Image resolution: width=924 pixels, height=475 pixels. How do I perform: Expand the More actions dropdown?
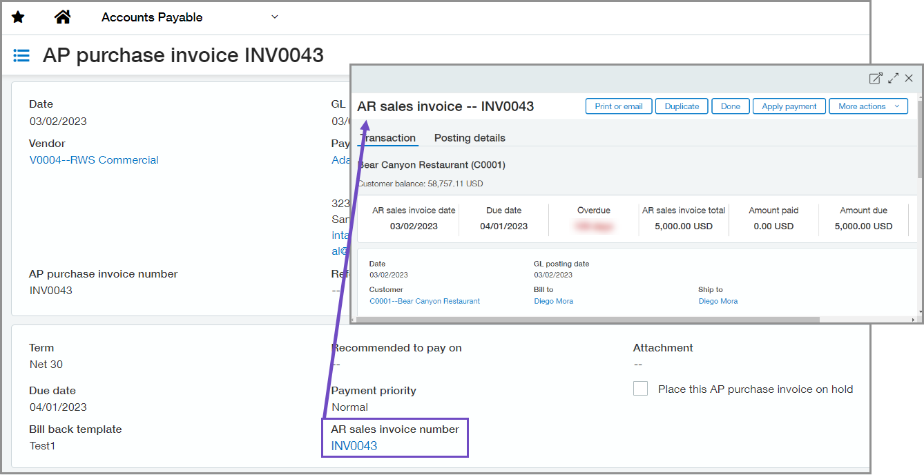point(868,106)
